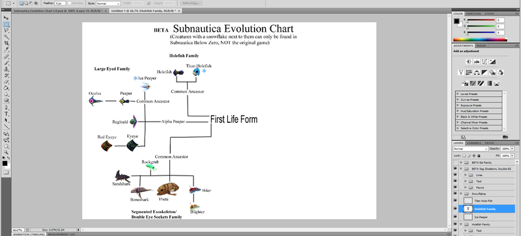Expand the Fauna group
Screen dimensions: 521x236
[x=466, y=187]
